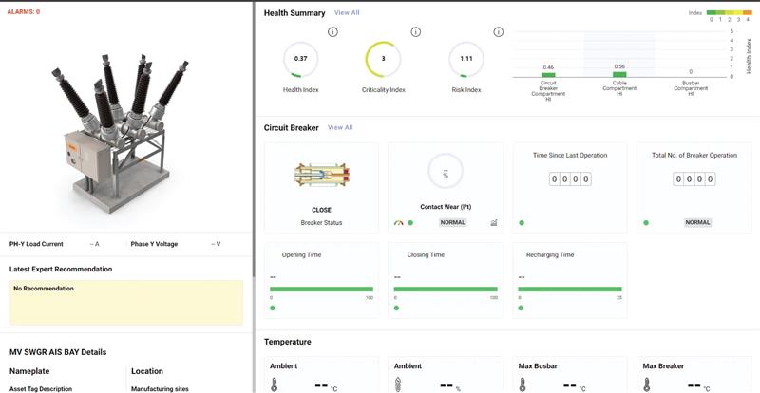This screenshot has width=760, height=393.
Task: Click the Ambient temperature thermometer icon
Action: click(275, 384)
